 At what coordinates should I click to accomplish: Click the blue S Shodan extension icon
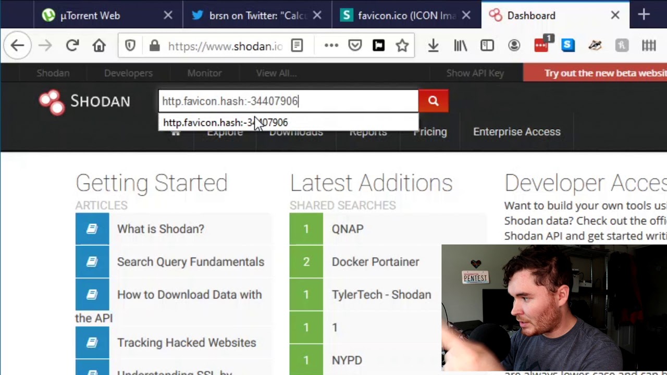point(568,46)
